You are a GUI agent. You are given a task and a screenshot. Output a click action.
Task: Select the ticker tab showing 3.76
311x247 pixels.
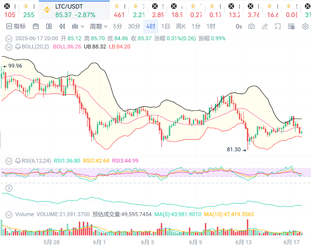[x=254, y=10]
